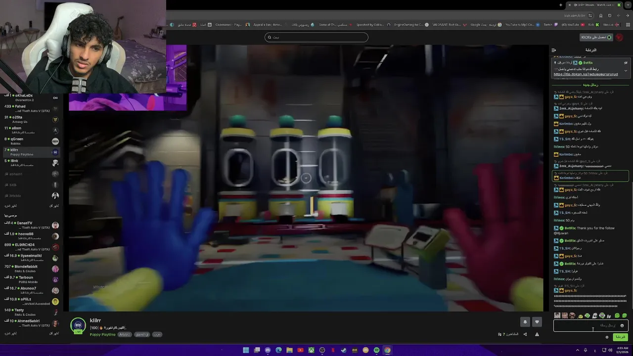The height and width of the screenshot is (356, 633).
Task: Open File Explorer from the taskbar
Action: pos(289,350)
